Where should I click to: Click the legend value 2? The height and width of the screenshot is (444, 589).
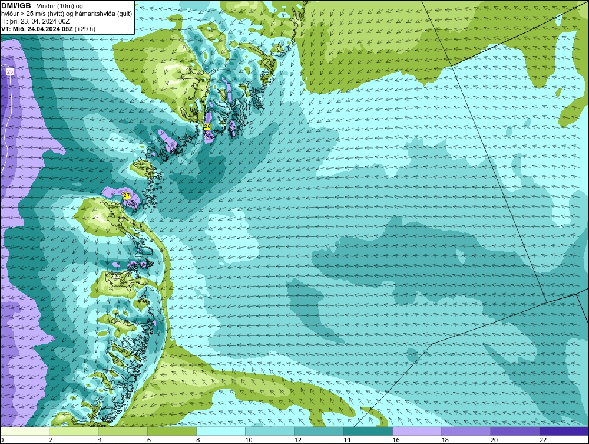coord(51,440)
